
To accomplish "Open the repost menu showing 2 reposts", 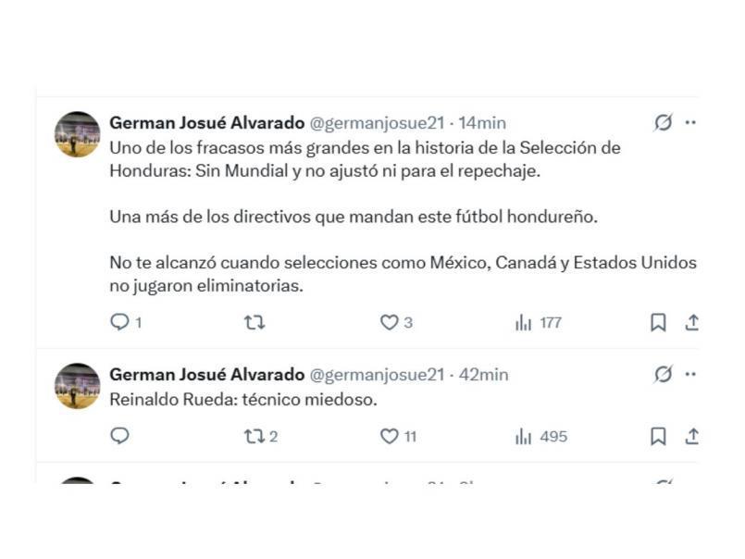I will coord(256,436).
